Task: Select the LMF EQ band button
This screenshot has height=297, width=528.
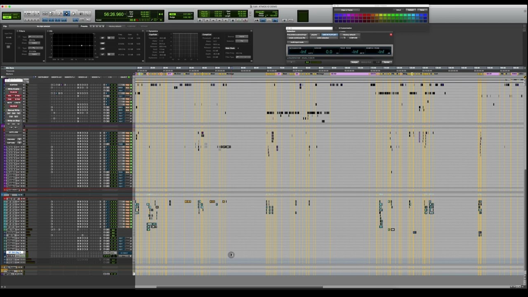Action: point(102,49)
